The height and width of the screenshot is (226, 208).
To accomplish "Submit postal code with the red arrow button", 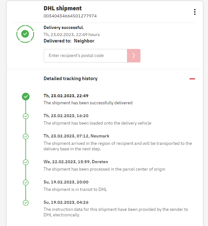I will pos(134,56).
